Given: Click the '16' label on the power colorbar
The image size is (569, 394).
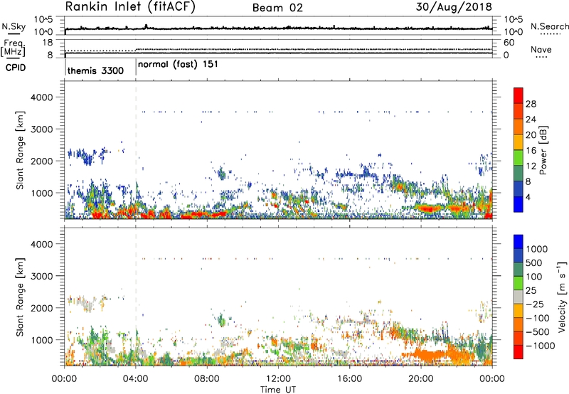Looking at the screenshot, I should tap(531, 151).
